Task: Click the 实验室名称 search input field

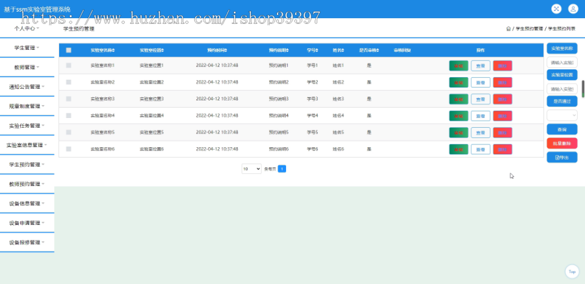Action: 562,62
